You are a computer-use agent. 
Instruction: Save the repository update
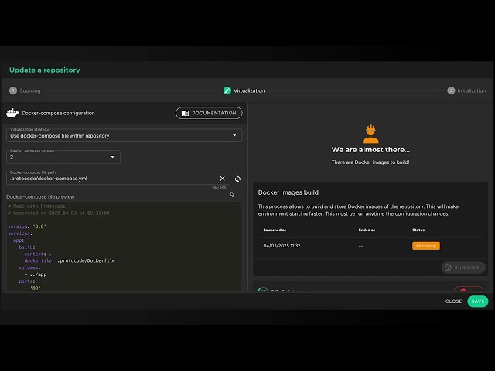[478, 301]
